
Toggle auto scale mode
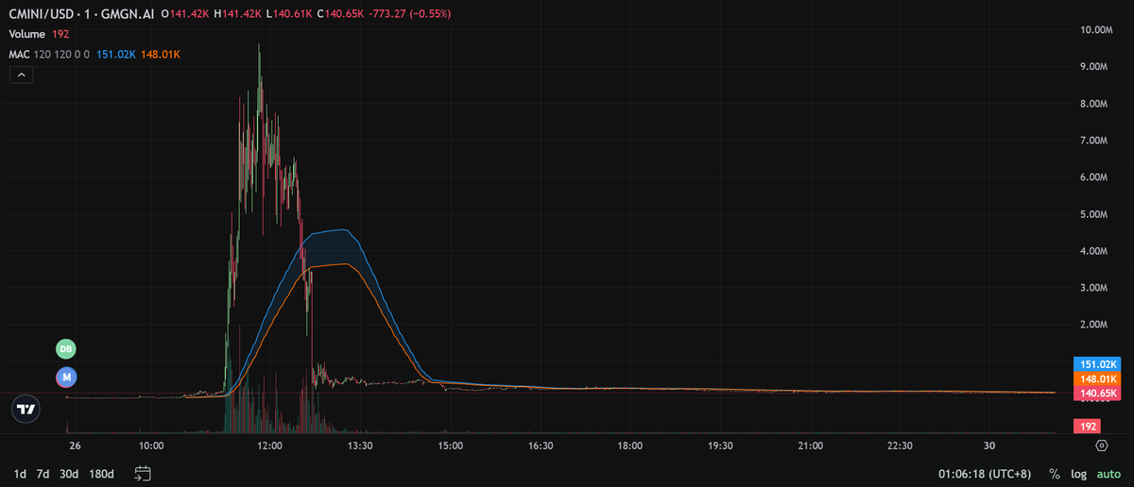point(1108,474)
